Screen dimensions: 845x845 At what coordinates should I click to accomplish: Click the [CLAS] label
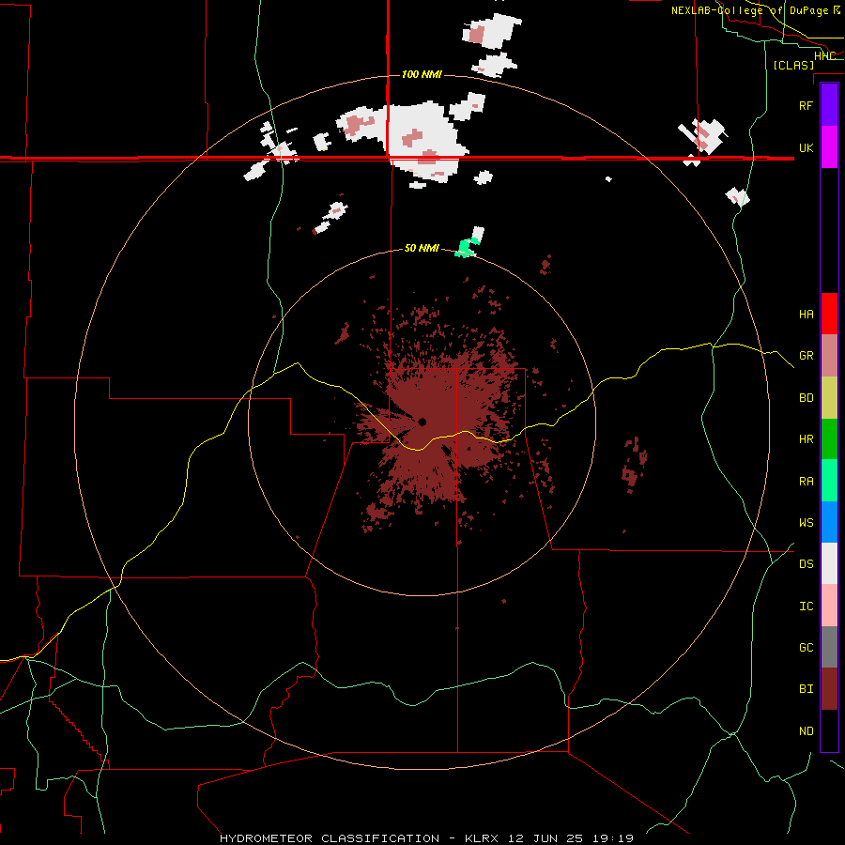pyautogui.click(x=793, y=65)
